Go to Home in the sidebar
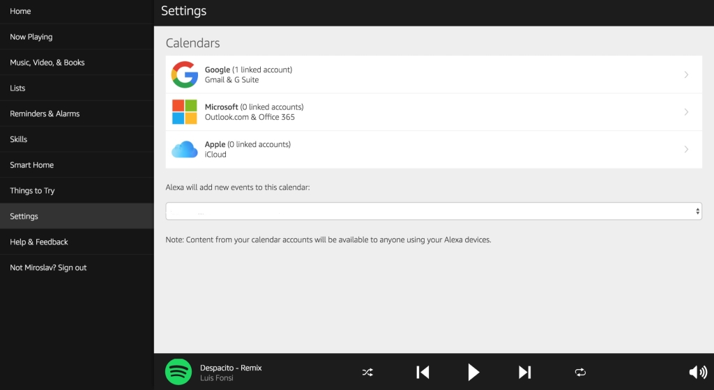This screenshot has height=390, width=714. pos(20,11)
